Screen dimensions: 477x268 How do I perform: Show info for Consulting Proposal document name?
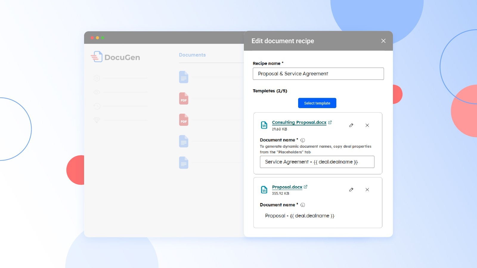pos(303,140)
